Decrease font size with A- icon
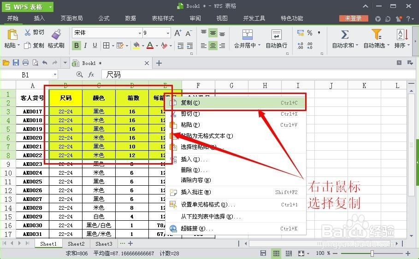The height and width of the screenshot is (259, 419). coord(189,33)
